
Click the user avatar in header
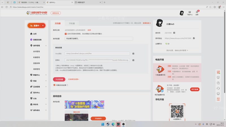click(x=182, y=13)
